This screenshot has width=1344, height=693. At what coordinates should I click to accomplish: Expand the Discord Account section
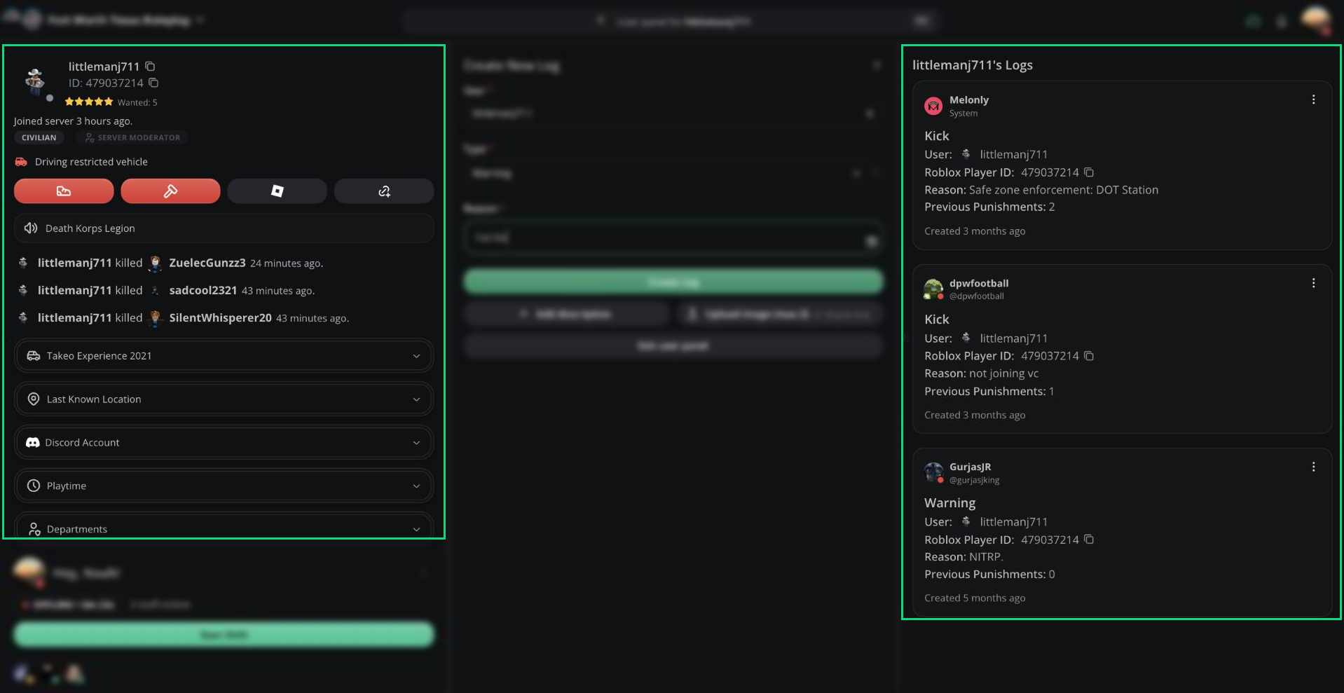(224, 442)
